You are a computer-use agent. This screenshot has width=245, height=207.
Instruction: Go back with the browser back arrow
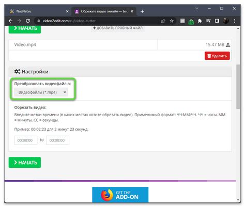(10, 21)
